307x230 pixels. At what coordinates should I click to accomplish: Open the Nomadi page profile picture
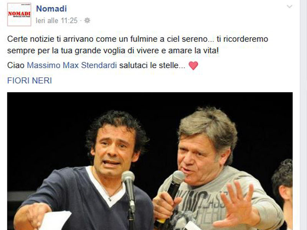pos(19,15)
